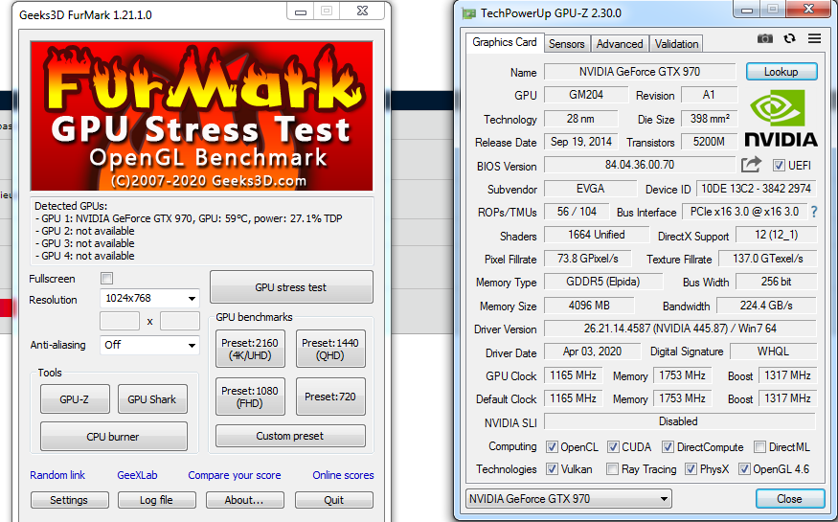Toggle the OpenCL checkbox

click(x=552, y=446)
